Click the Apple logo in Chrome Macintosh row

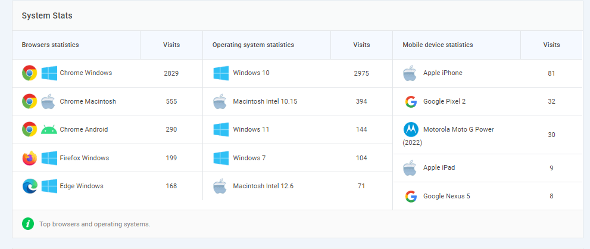pyautogui.click(x=48, y=101)
